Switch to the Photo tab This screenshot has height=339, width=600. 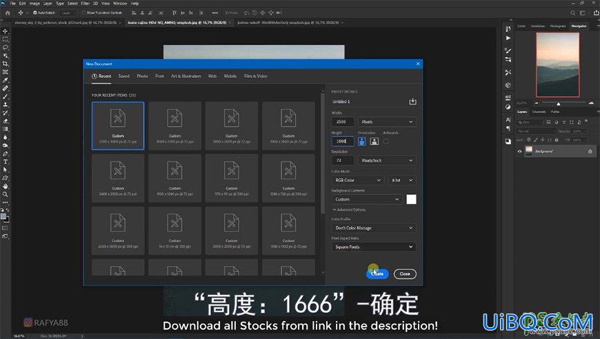pyautogui.click(x=142, y=76)
